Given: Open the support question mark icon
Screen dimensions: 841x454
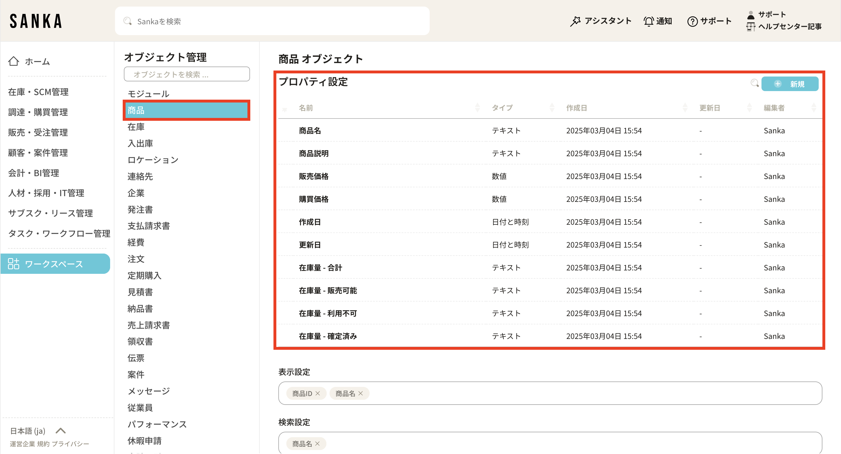Looking at the screenshot, I should (692, 21).
